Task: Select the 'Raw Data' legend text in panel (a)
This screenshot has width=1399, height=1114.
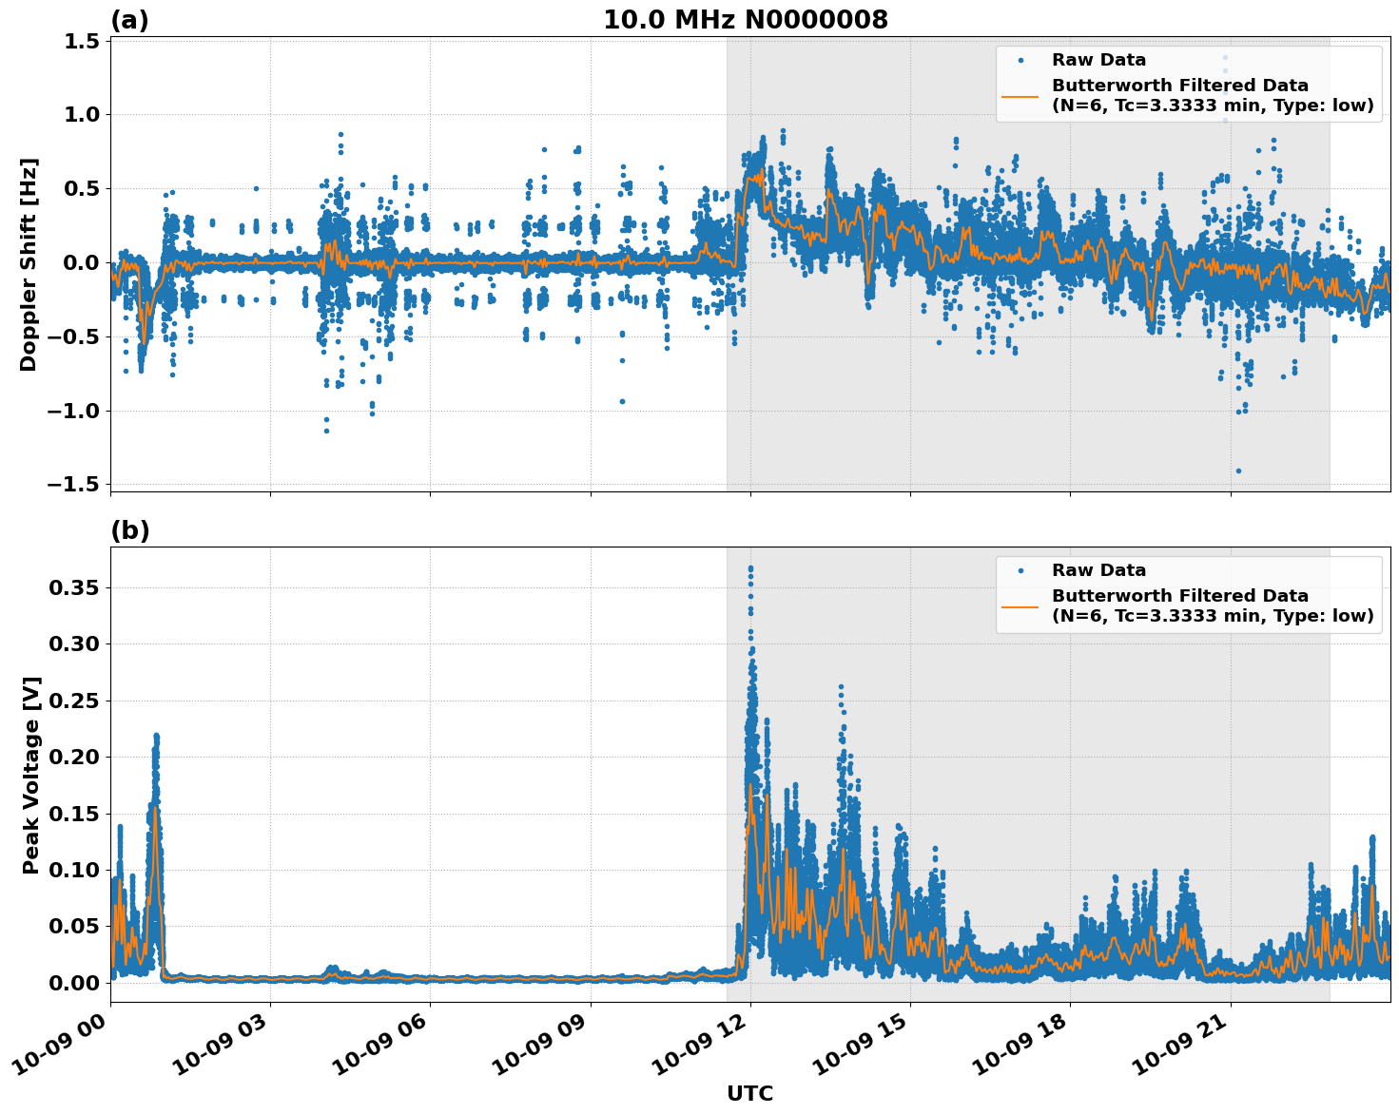Action: (x=1098, y=59)
